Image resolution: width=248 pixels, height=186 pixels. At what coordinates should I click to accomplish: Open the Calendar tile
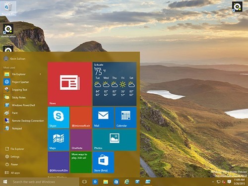pyautogui.click(x=126, y=118)
